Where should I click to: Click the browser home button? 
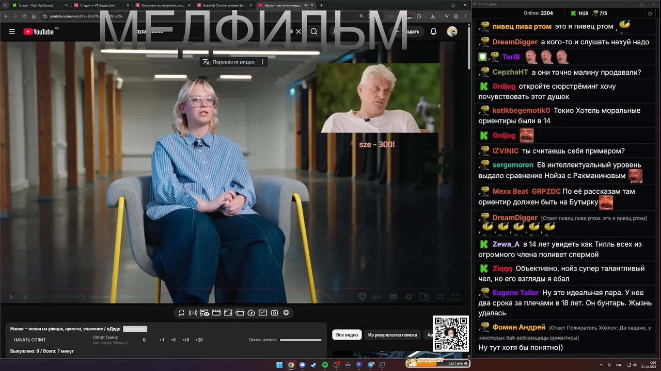(x=34, y=16)
